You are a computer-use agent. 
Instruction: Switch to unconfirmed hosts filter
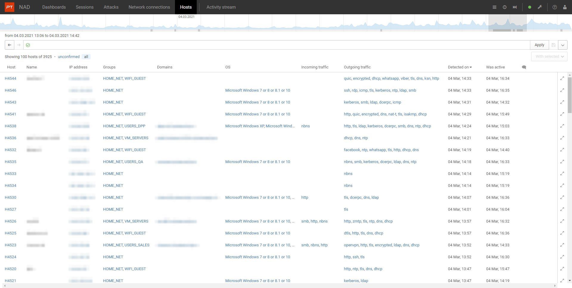coord(69,57)
